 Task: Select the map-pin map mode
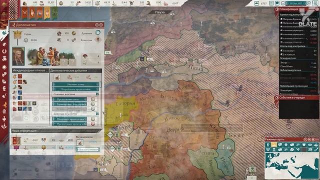tap(268, 144)
